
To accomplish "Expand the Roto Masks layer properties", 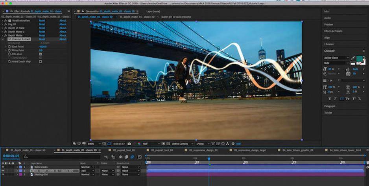I will pos(17,167).
